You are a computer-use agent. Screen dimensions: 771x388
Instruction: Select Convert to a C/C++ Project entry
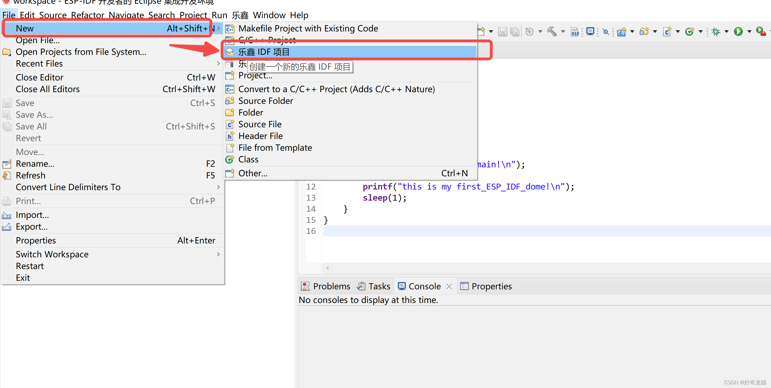pos(350,89)
